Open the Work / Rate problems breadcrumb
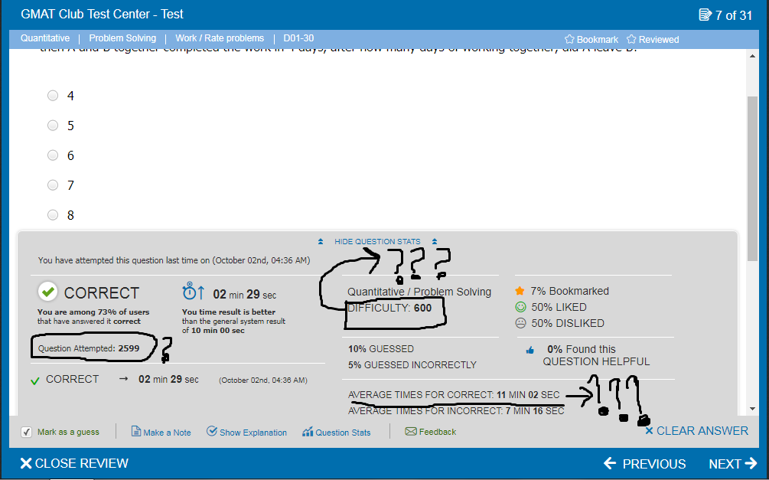Image resolution: width=769 pixels, height=480 pixels. (x=220, y=38)
